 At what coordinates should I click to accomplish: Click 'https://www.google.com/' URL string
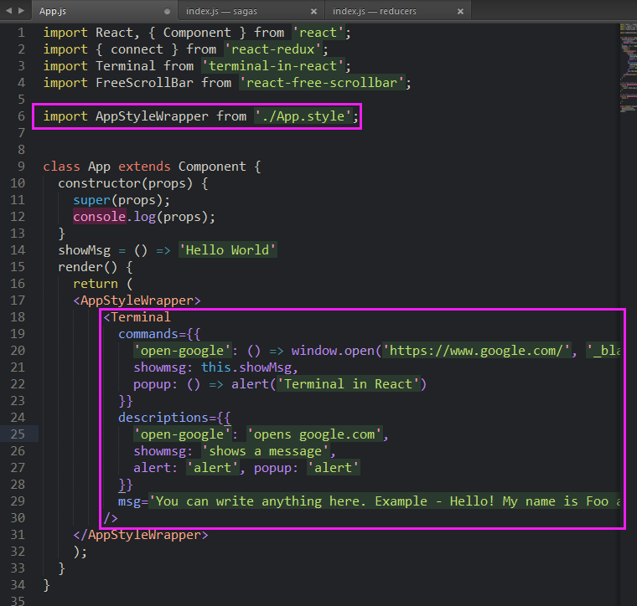[477, 351]
